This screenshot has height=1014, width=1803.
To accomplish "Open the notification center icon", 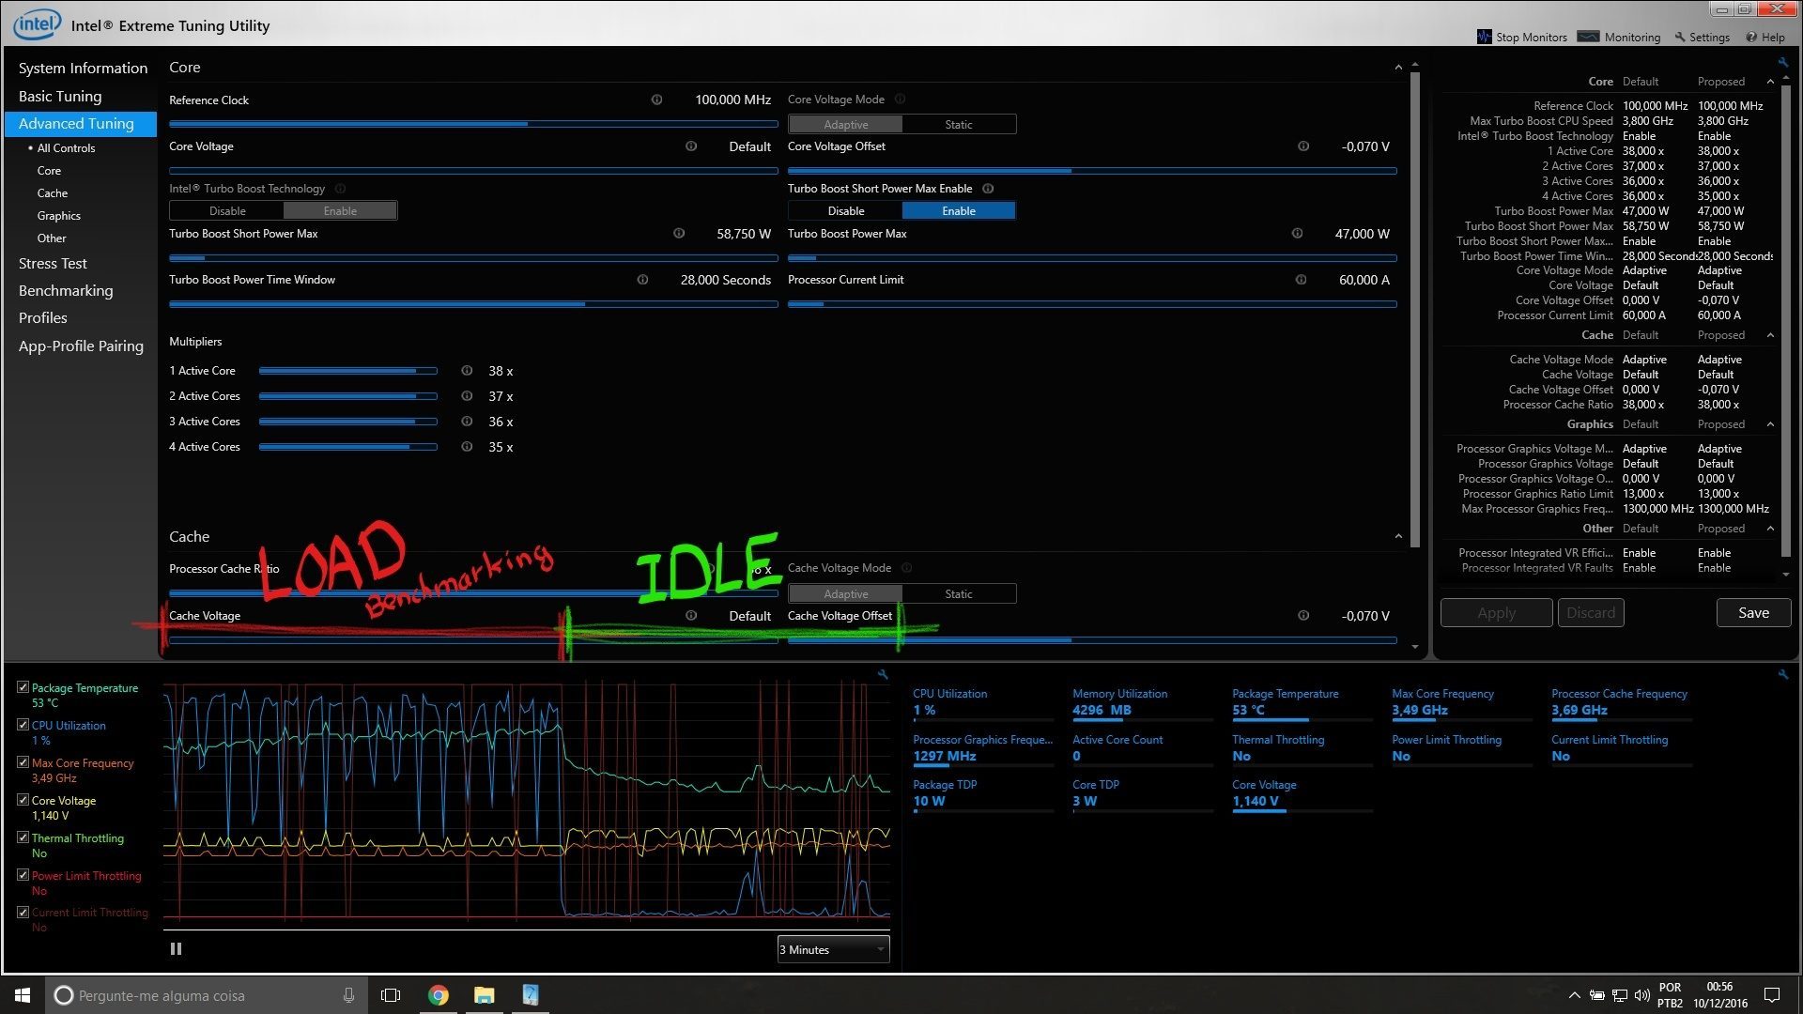I will [x=1772, y=995].
